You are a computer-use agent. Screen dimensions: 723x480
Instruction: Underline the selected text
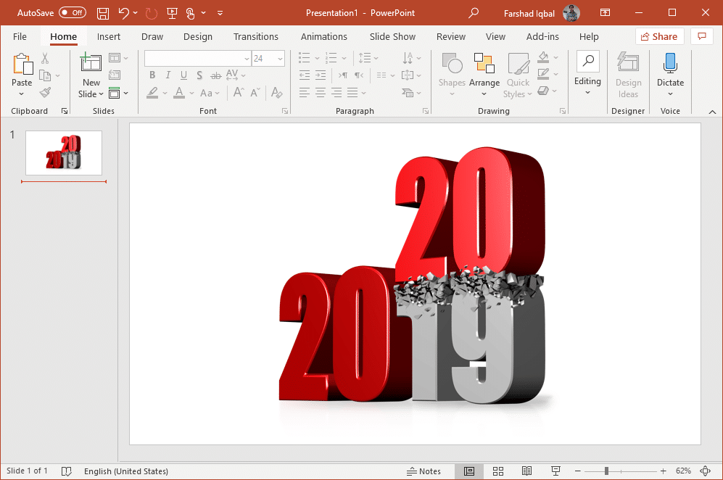pos(183,75)
